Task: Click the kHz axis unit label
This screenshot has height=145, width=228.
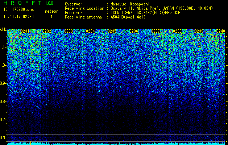Action: [x=3, y=29]
